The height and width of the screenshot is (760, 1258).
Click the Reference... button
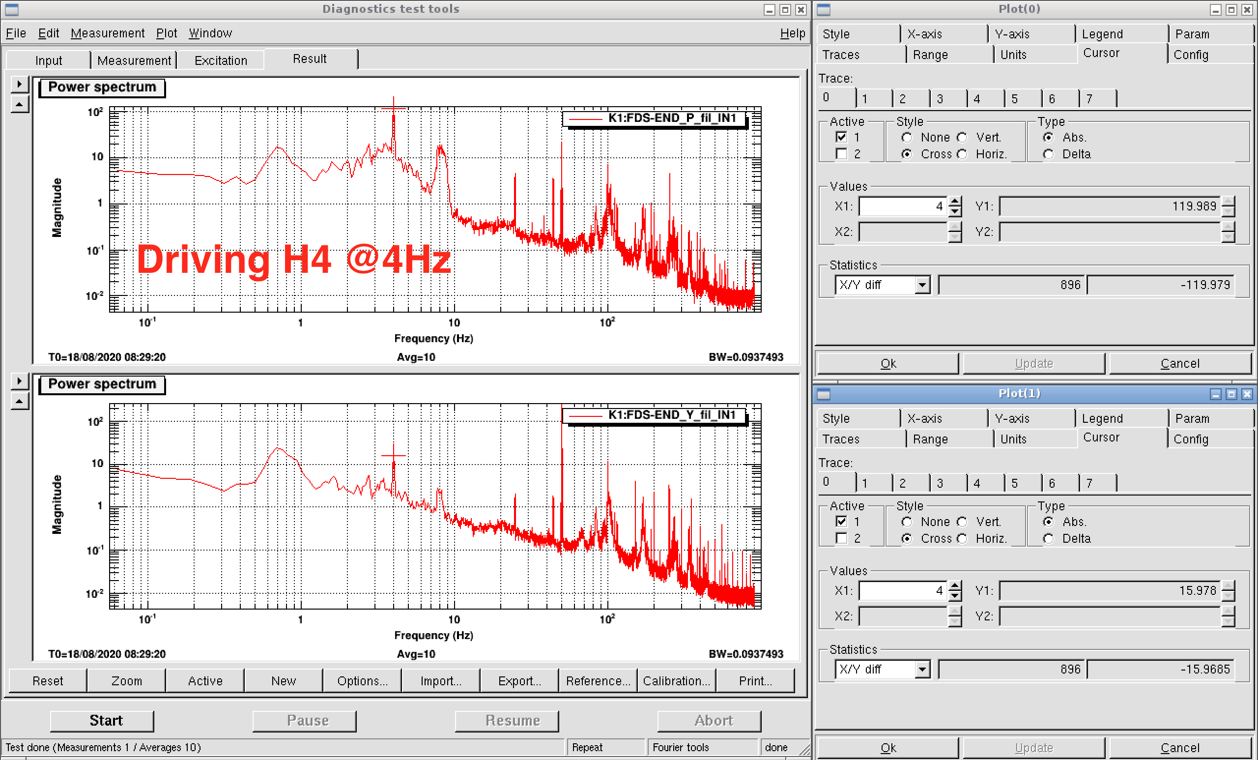tap(598, 681)
